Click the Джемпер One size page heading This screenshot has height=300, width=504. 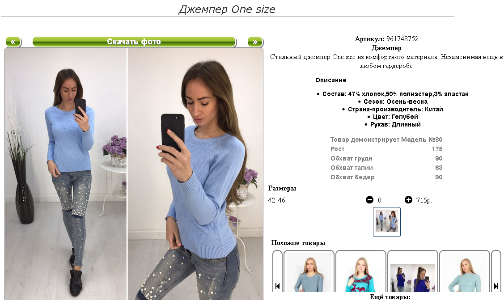point(227,9)
